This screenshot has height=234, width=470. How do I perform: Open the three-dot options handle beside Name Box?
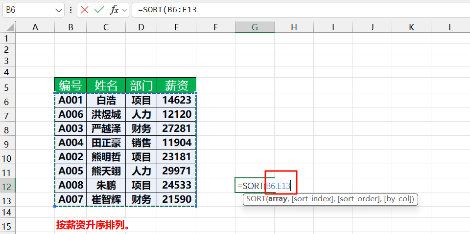70,10
